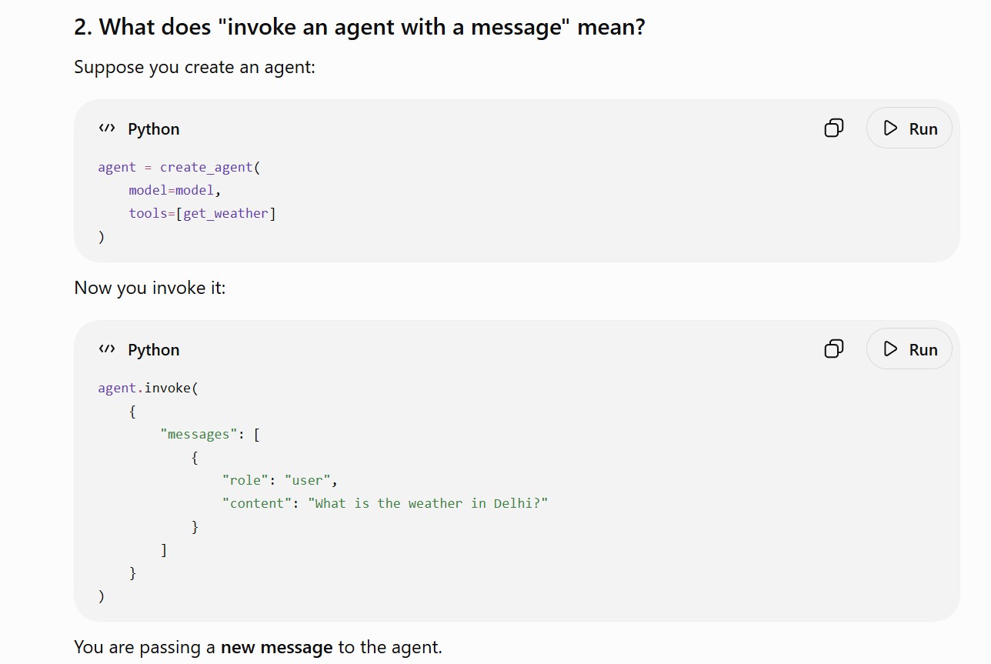The width and height of the screenshot is (991, 664).
Task: Run the agent.invoke Python block
Action: coord(909,349)
